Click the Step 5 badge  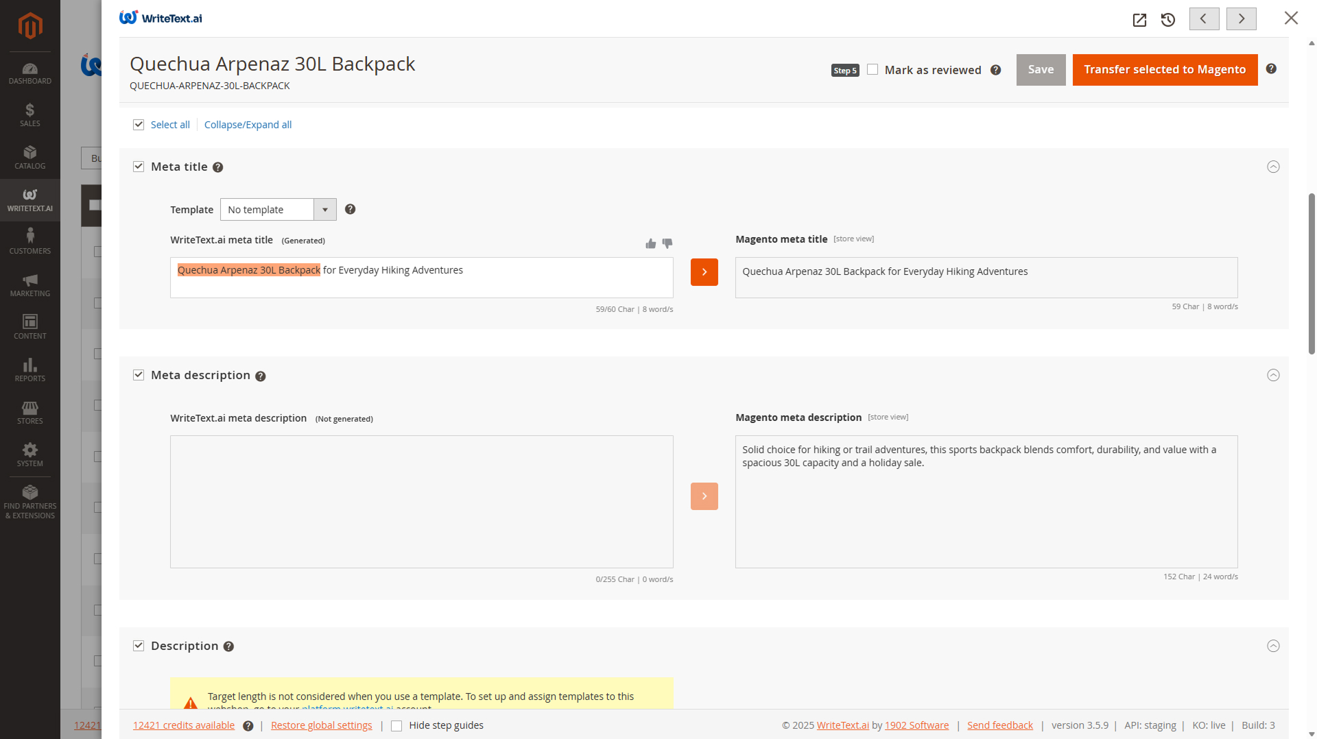[x=845, y=70]
